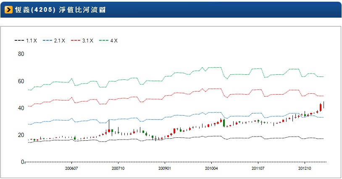Viewport: 342px width, 179px height.
Task: Click the blue dashed 2.1X legend swatch
Action: 47,41
